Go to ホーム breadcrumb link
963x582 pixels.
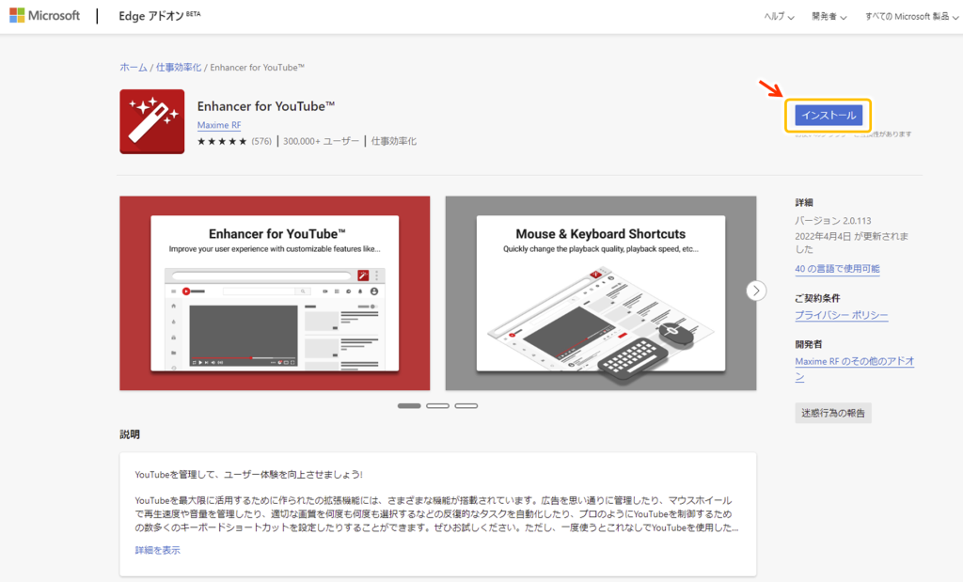point(134,68)
